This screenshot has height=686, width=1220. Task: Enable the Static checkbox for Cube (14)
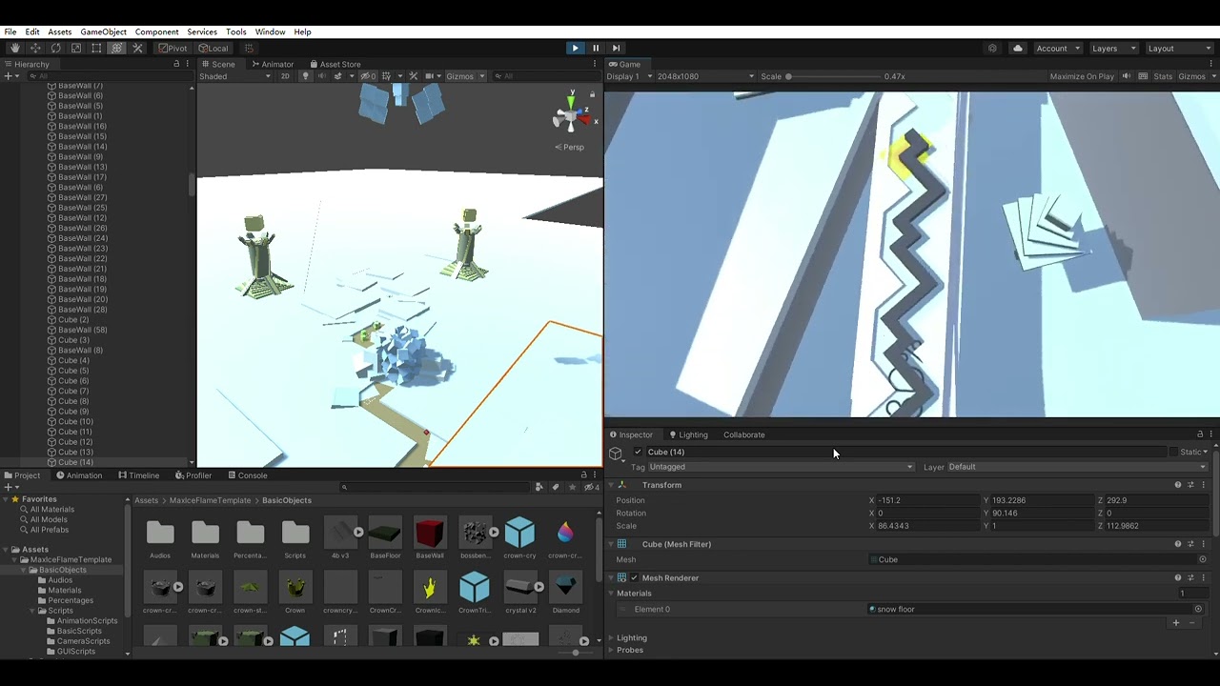(x=1174, y=452)
